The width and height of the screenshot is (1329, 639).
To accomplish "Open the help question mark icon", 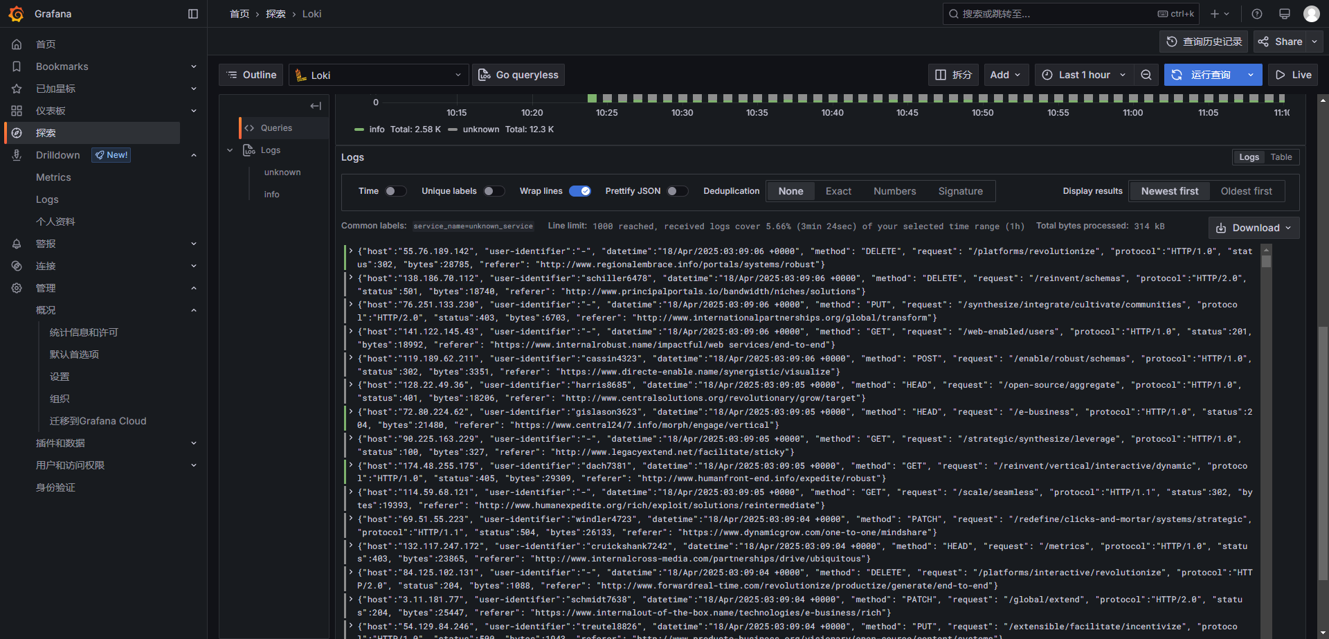I will tap(1257, 14).
